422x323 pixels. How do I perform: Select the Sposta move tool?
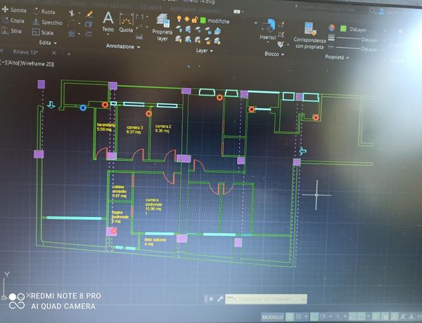(x=15, y=11)
